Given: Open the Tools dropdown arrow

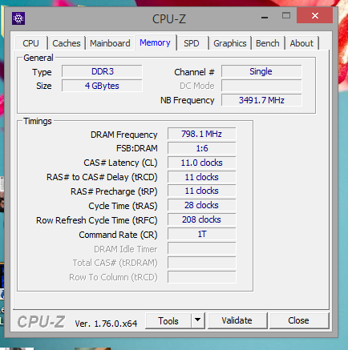Looking at the screenshot, I should pyautogui.click(x=198, y=320).
